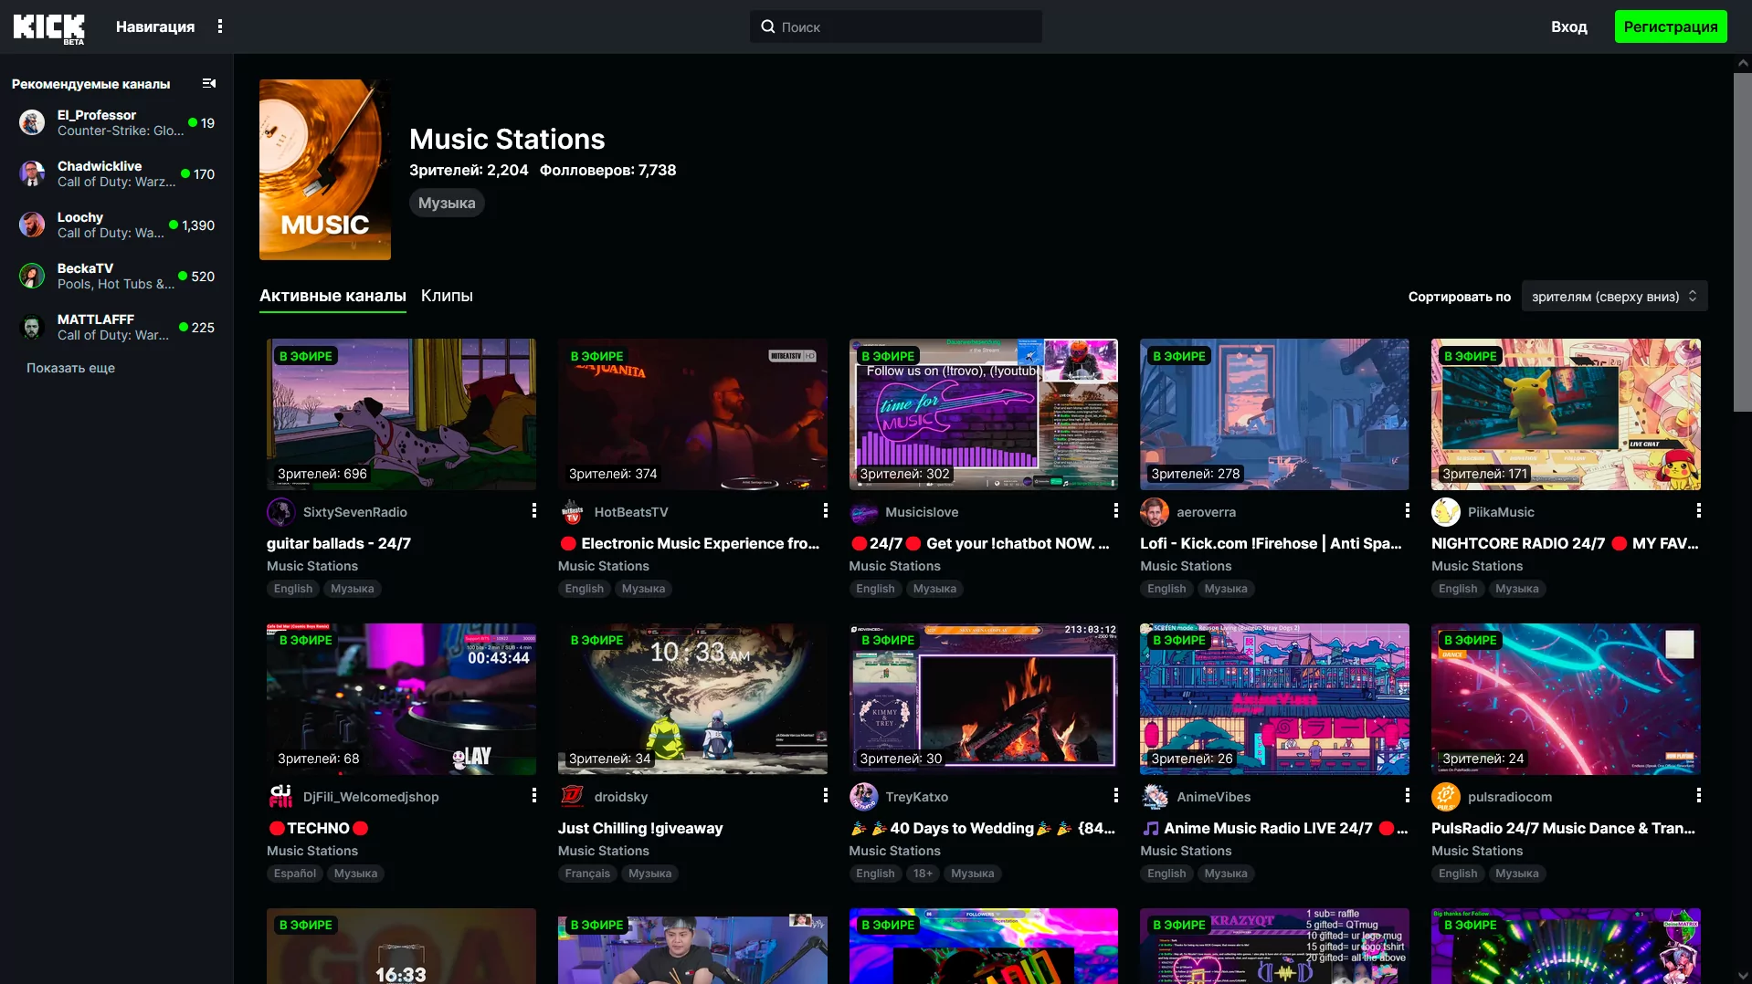Click Music Stations category under HotBeatsTV
The width and height of the screenshot is (1752, 984).
tap(604, 566)
